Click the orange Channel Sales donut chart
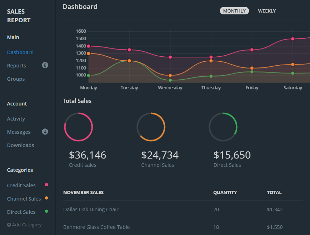The width and height of the screenshot is (310, 235). click(151, 127)
